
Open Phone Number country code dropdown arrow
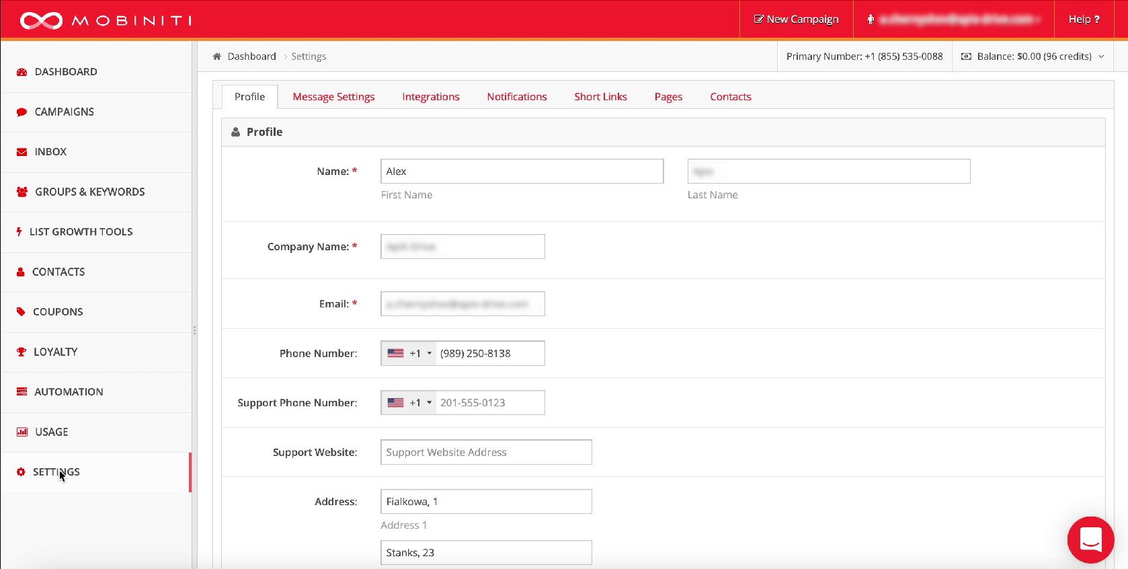click(430, 353)
